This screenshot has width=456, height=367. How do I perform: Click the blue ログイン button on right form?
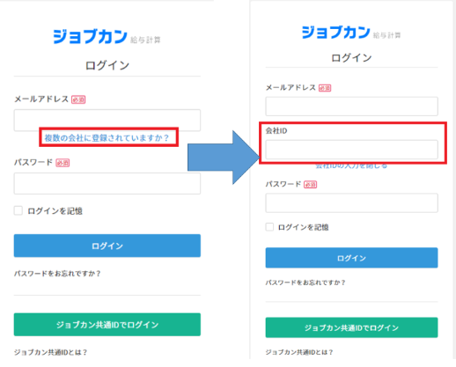coord(351,258)
